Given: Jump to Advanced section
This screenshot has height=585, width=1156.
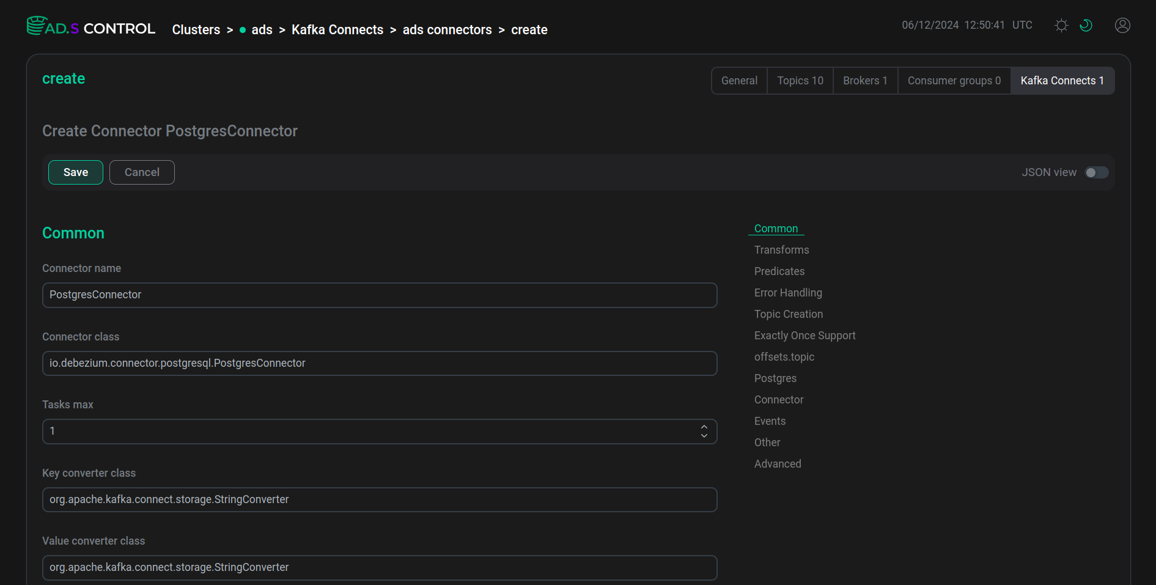Looking at the screenshot, I should pos(778,464).
